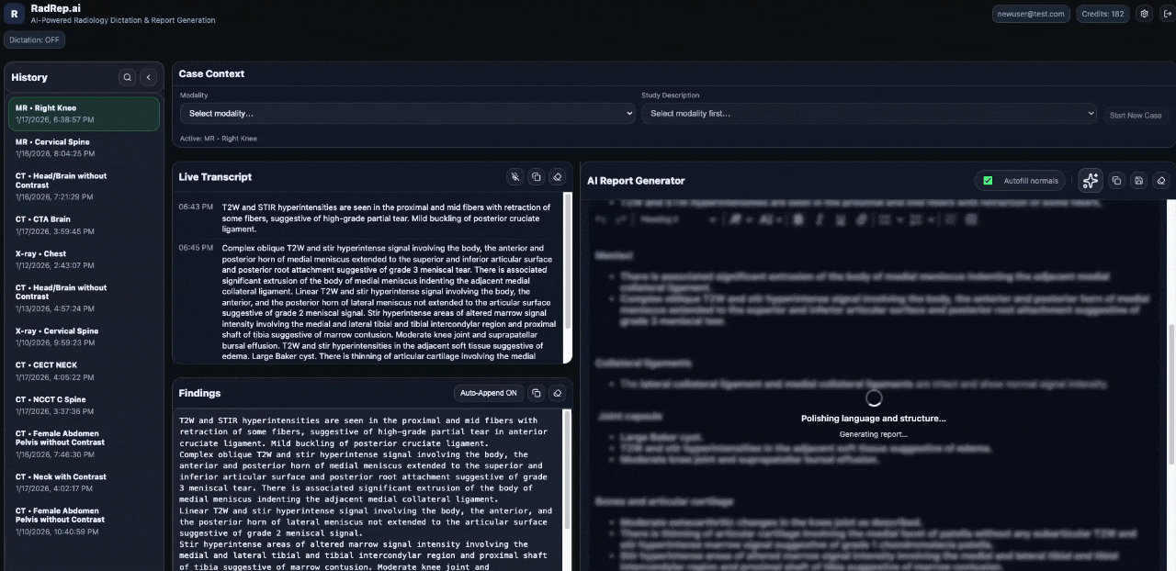
Task: Open the settings gear in the top bar
Action: pos(1143,14)
